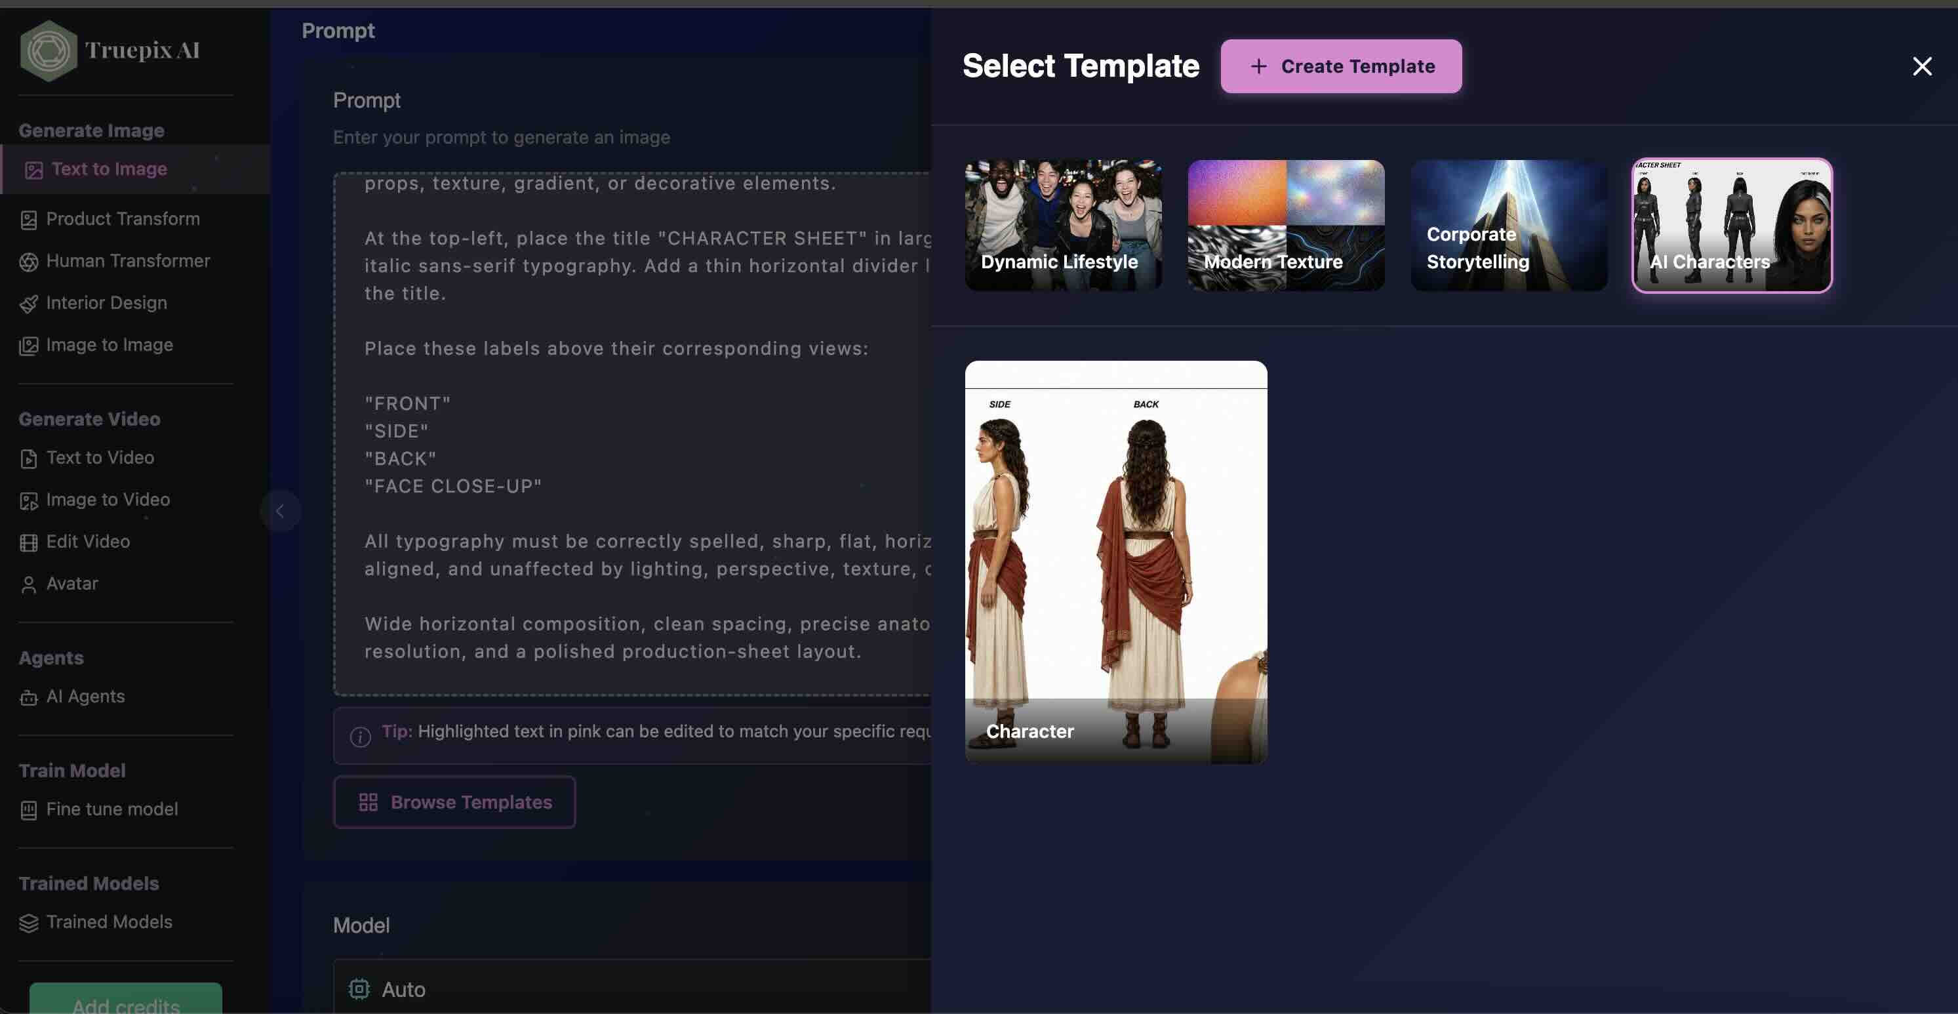Click the Add credits button
This screenshot has width=1958, height=1014.
pyautogui.click(x=126, y=999)
